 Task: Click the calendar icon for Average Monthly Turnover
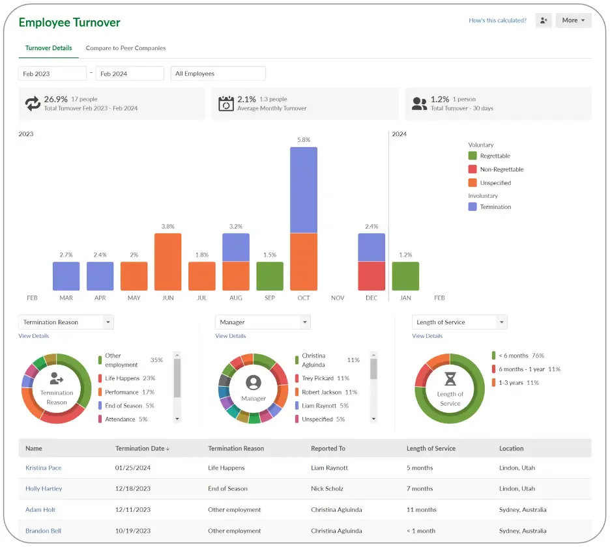pos(225,103)
